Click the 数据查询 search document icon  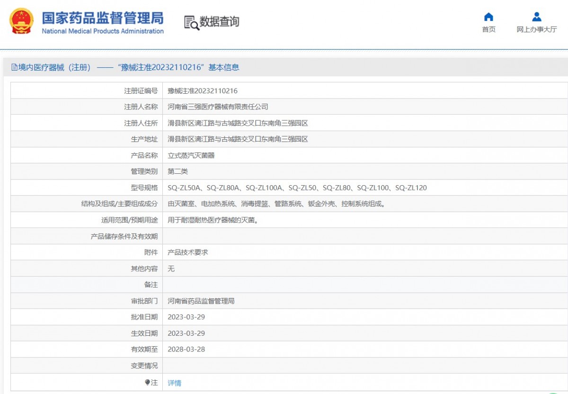tap(192, 23)
